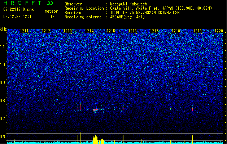Image resolution: width=227 pixels, height=144 pixels.
Task: Click the 1212 time marker
Action: click(46, 31)
